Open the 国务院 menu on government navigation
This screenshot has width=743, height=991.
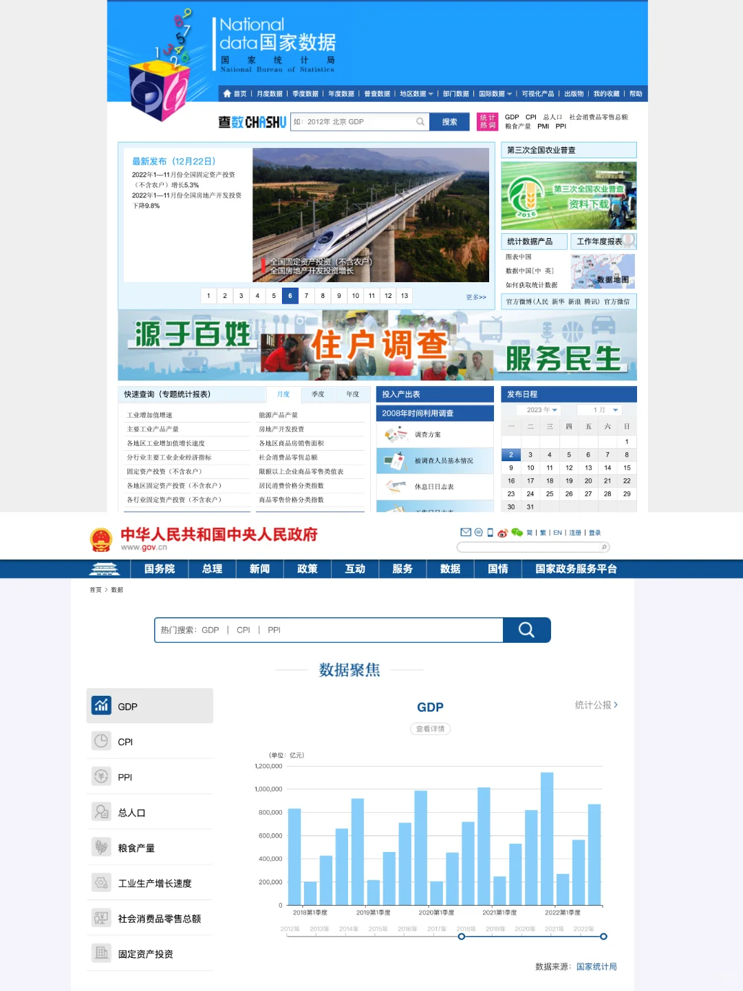158,568
